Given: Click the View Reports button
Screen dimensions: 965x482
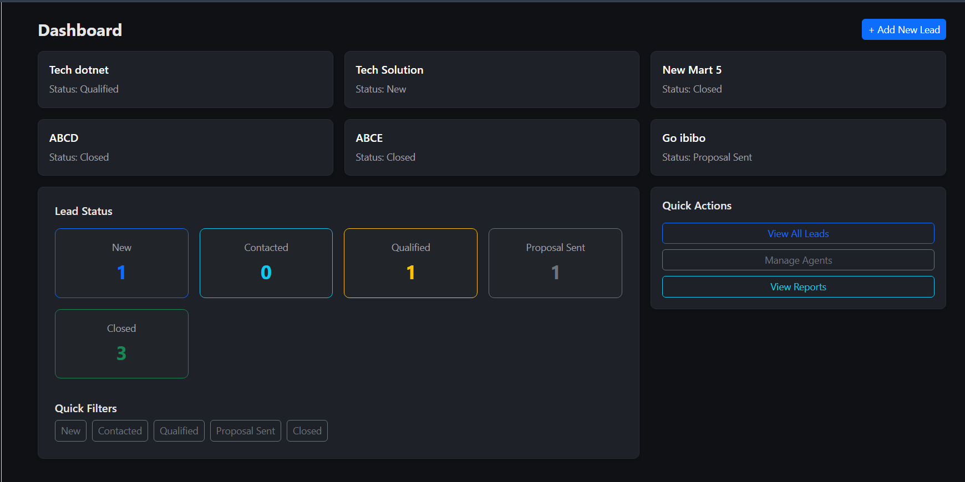Looking at the screenshot, I should tap(798, 286).
